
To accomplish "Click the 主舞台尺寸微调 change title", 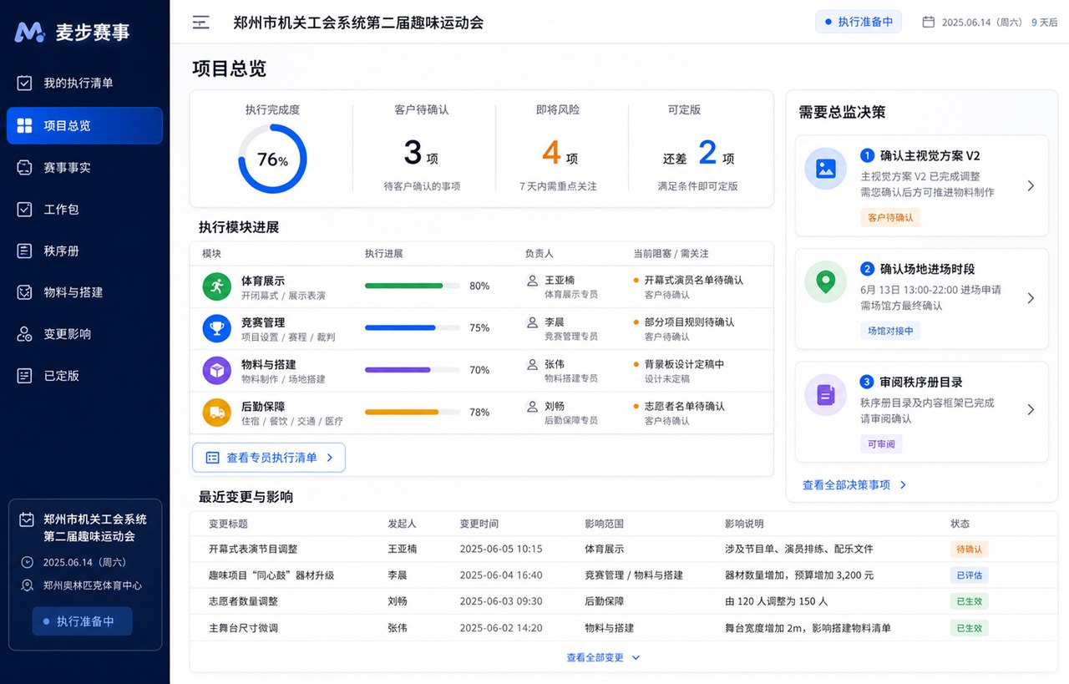I will (243, 628).
